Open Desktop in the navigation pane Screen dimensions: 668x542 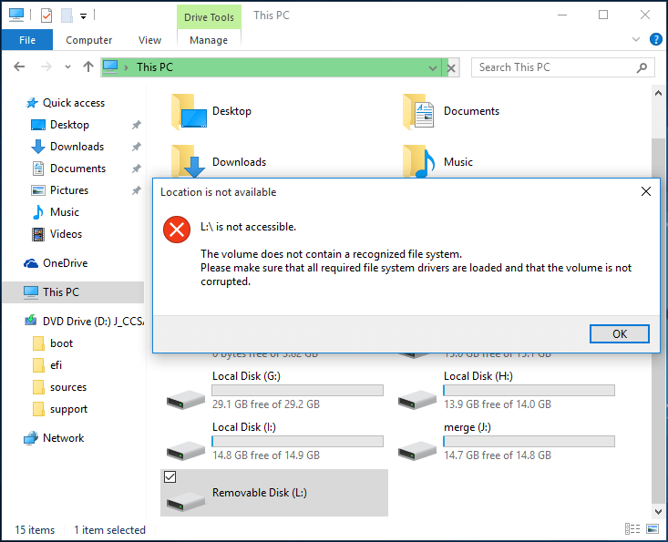[x=69, y=125]
